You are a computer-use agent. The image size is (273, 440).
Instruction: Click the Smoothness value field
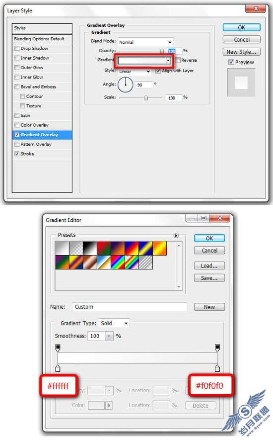[96, 336]
